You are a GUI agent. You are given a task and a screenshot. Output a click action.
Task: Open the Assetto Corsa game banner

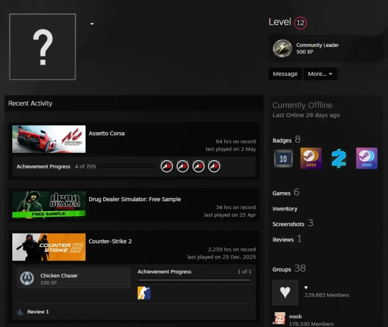click(49, 139)
